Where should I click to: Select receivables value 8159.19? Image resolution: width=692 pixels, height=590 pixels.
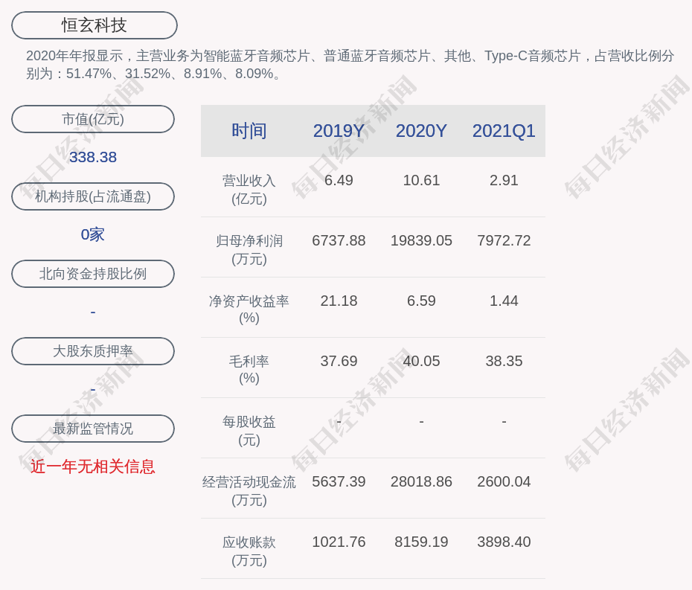click(421, 542)
